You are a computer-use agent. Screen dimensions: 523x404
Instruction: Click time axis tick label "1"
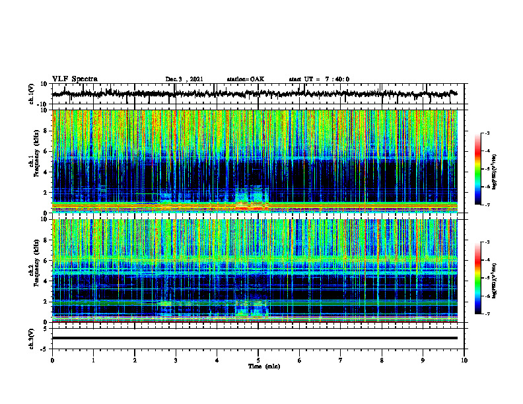(x=93, y=360)
